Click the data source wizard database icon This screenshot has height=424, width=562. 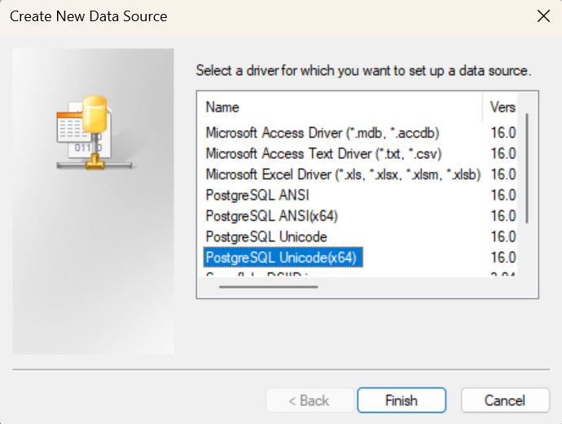point(94,132)
